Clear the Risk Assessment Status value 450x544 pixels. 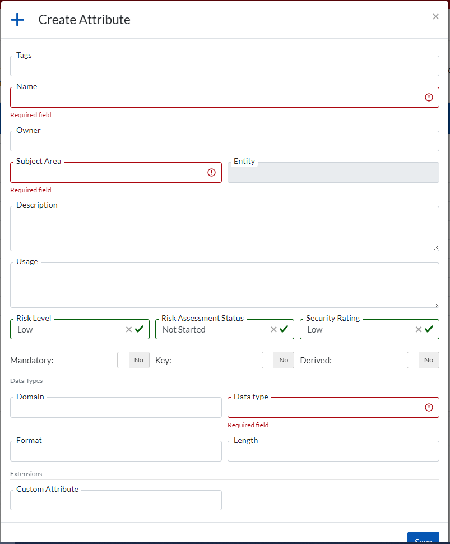click(x=273, y=330)
